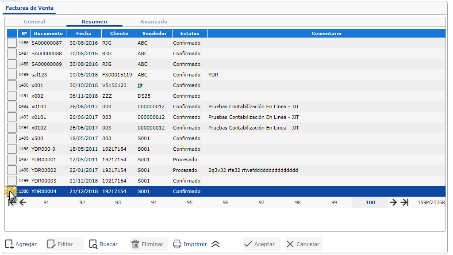Jump to last page arrow
Viewport: 453px width, 255px height.
[x=404, y=202]
